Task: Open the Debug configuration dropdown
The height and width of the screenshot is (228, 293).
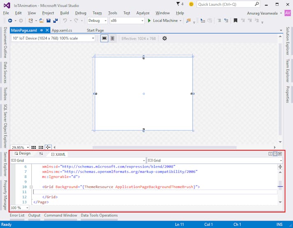Action: coord(98,21)
